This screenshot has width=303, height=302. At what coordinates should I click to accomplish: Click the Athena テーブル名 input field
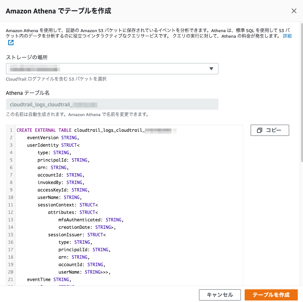(x=112, y=104)
